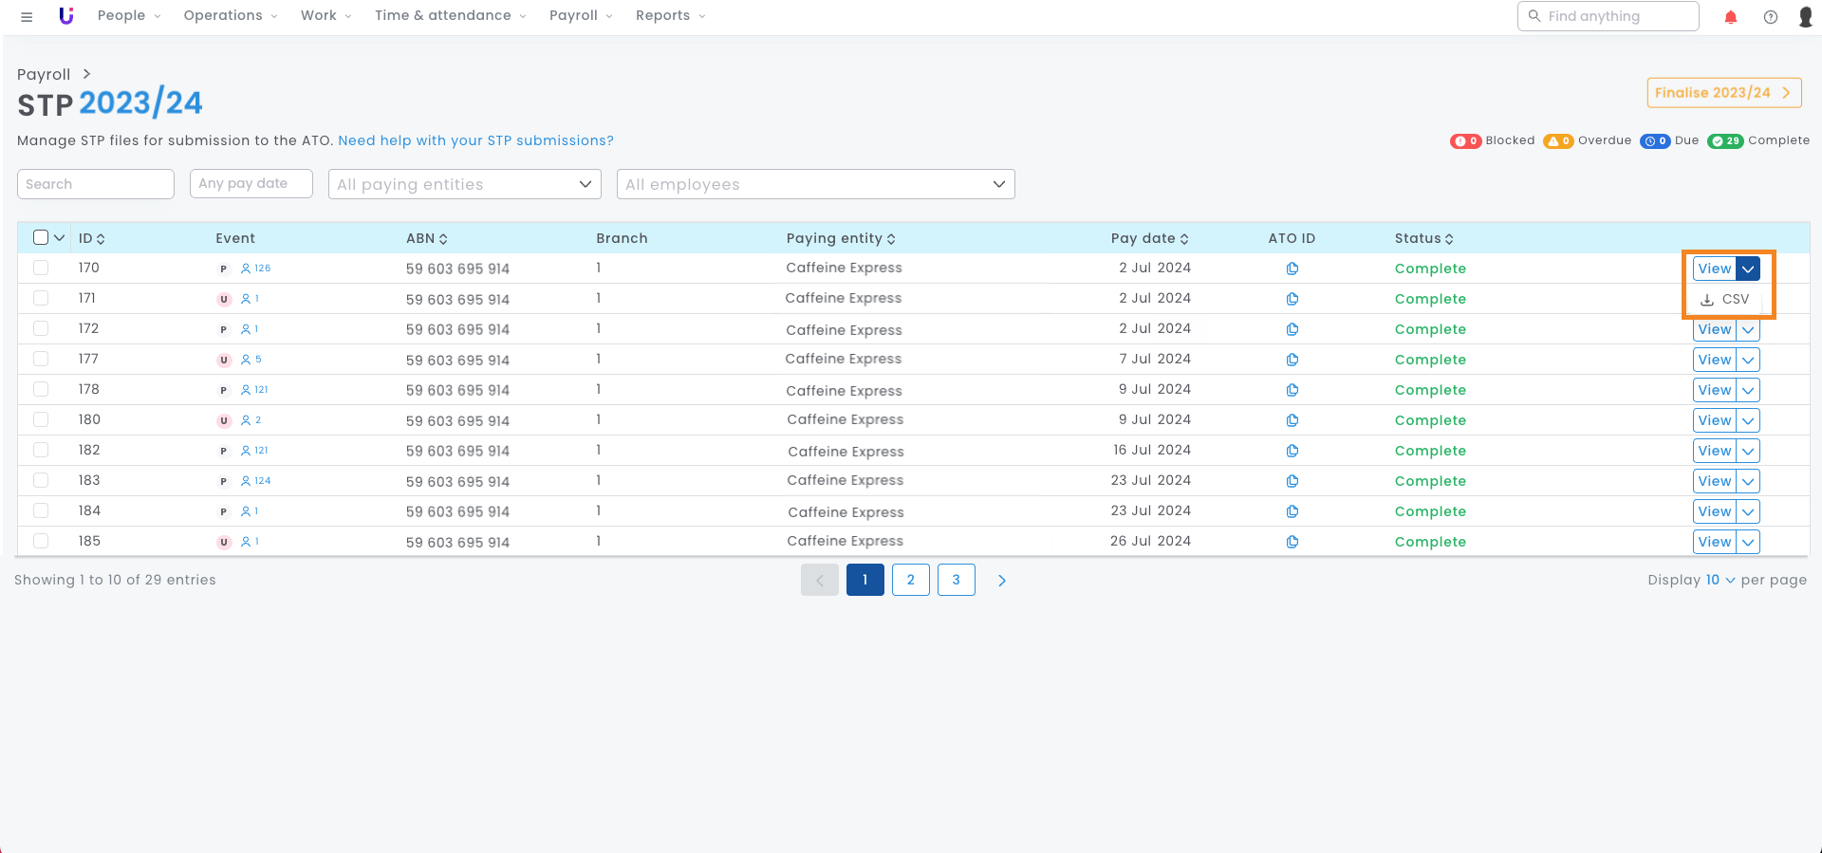Select the checkbox for row 172
The image size is (1822, 853).
41,328
